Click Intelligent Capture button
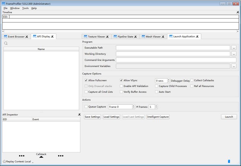The width and height of the screenshot is (241, 166). pos(158,117)
